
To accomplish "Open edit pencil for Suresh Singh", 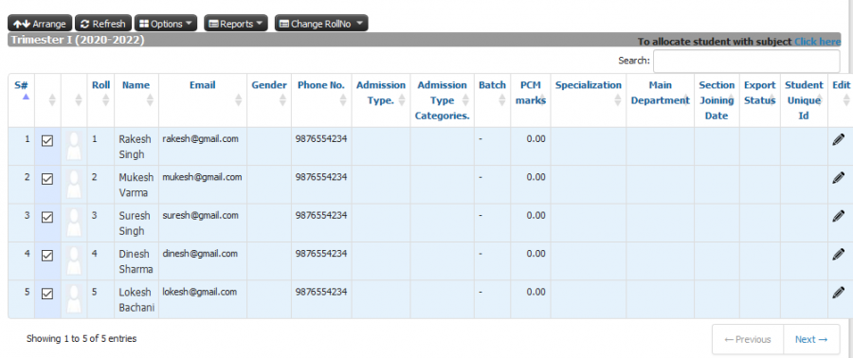I will point(839,216).
